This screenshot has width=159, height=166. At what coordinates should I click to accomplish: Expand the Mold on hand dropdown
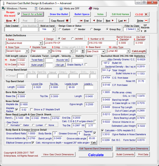[x=54, y=29]
